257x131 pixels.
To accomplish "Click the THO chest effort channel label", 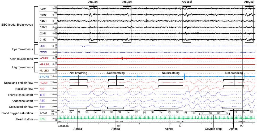I will [x=42, y=95].
